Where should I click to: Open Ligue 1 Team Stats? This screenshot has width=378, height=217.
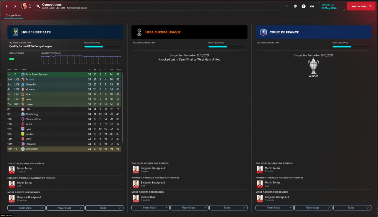27,208
